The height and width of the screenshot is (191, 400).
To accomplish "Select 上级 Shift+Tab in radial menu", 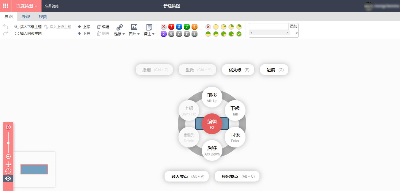I will coord(189,110).
